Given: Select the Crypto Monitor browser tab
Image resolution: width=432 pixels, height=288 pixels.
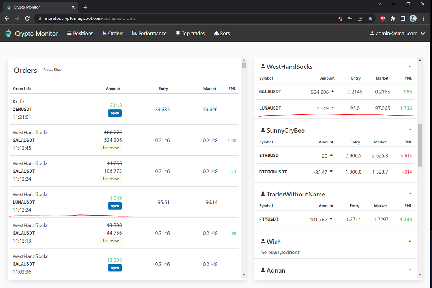Looking at the screenshot, I should click(x=40, y=7).
